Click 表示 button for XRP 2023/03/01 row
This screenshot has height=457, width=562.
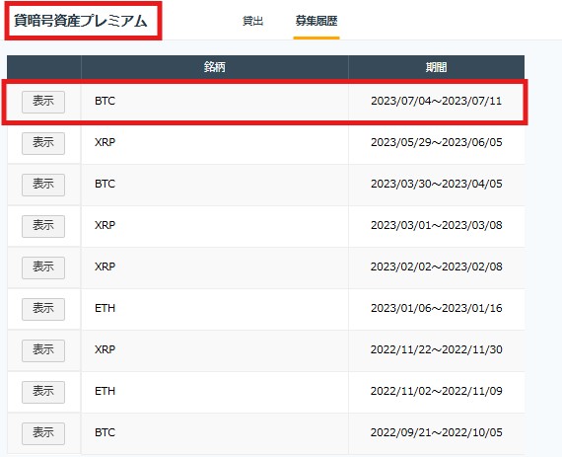[43, 226]
